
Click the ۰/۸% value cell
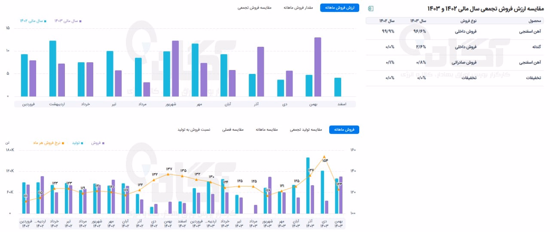[421, 63]
